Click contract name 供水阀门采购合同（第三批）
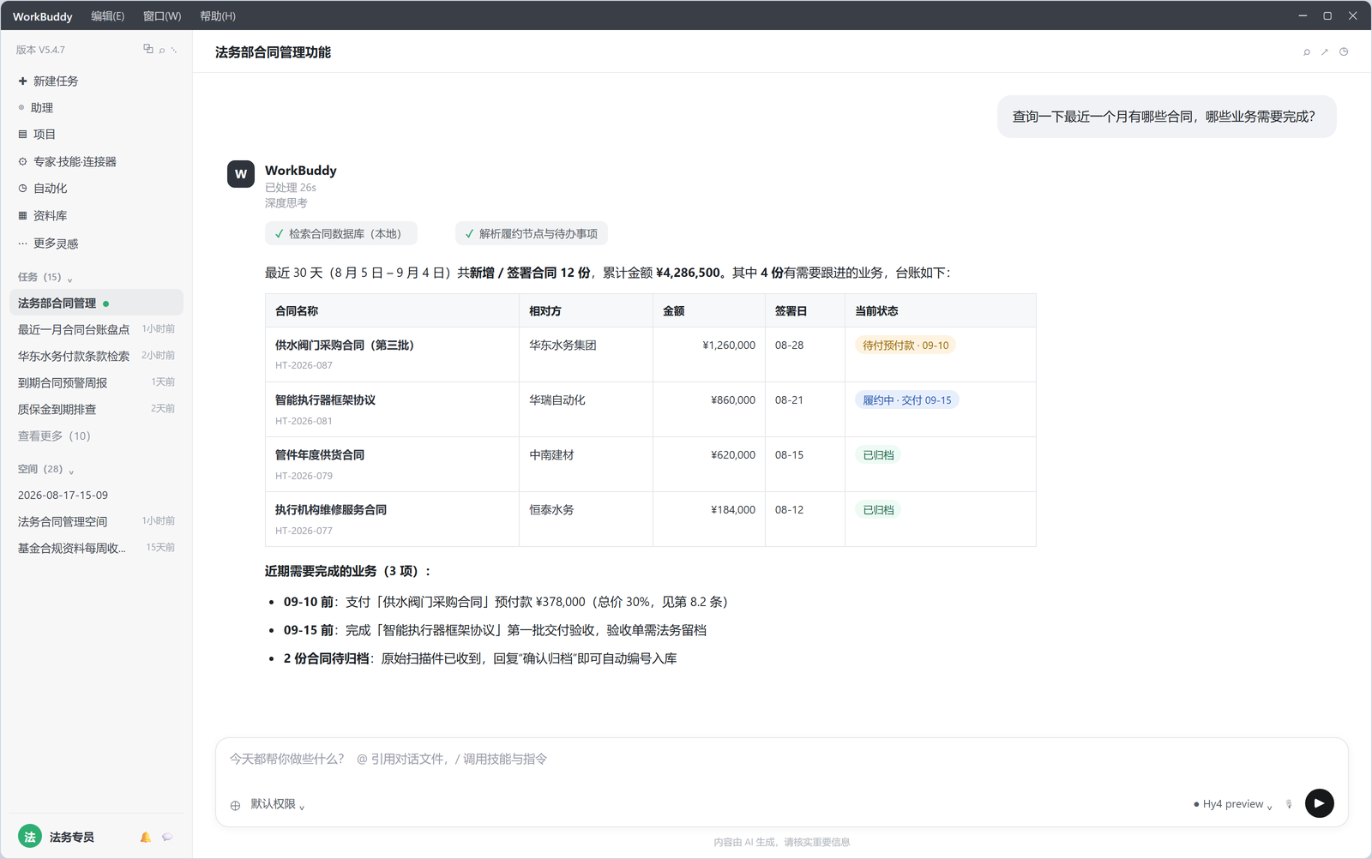 (x=345, y=345)
